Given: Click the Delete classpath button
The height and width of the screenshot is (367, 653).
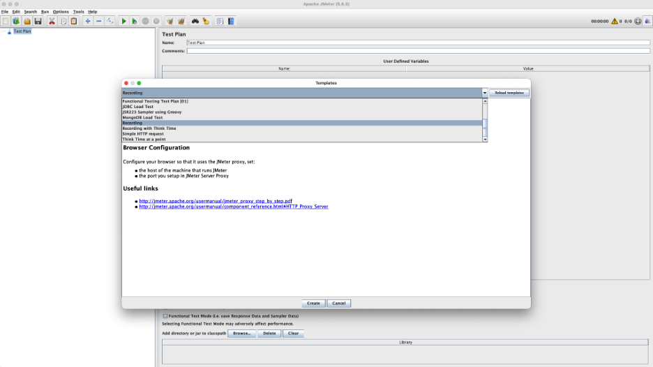Looking at the screenshot, I should (x=269, y=334).
